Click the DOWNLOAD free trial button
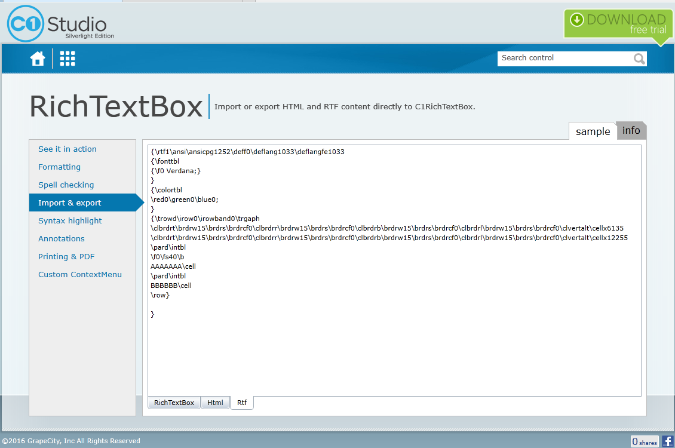Image resolution: width=675 pixels, height=448 pixels. point(618,25)
